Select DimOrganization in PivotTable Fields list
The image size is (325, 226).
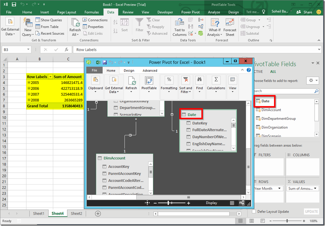(x=274, y=127)
